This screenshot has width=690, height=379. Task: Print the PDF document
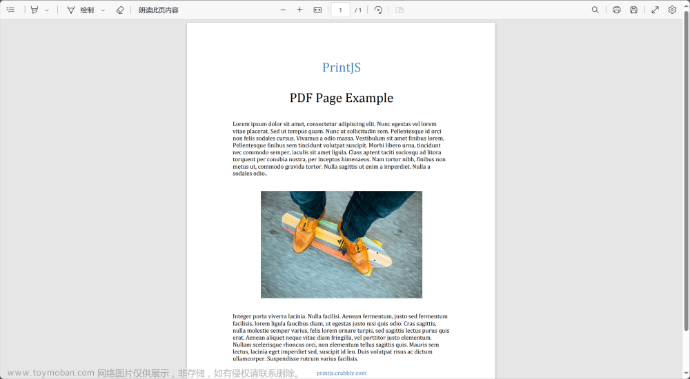point(616,10)
